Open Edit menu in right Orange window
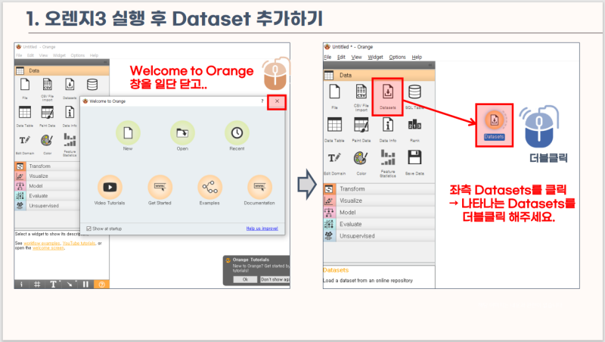This screenshot has width=605, height=342. click(x=341, y=58)
